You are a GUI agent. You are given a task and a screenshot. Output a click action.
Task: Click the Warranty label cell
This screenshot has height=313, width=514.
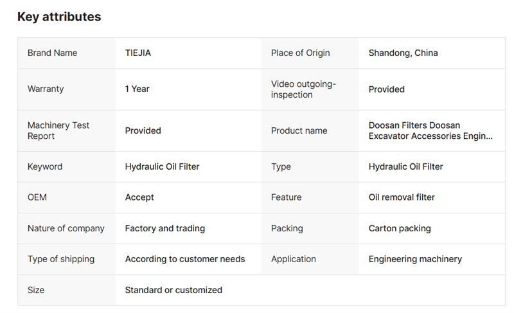point(46,89)
